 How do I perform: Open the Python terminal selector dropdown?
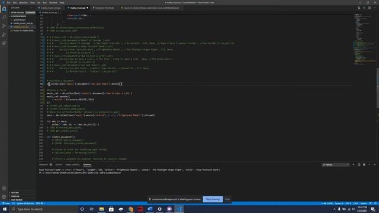click(336, 164)
